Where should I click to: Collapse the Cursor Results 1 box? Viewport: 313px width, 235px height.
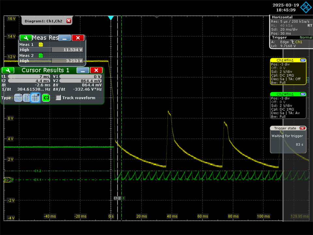click(x=83, y=70)
